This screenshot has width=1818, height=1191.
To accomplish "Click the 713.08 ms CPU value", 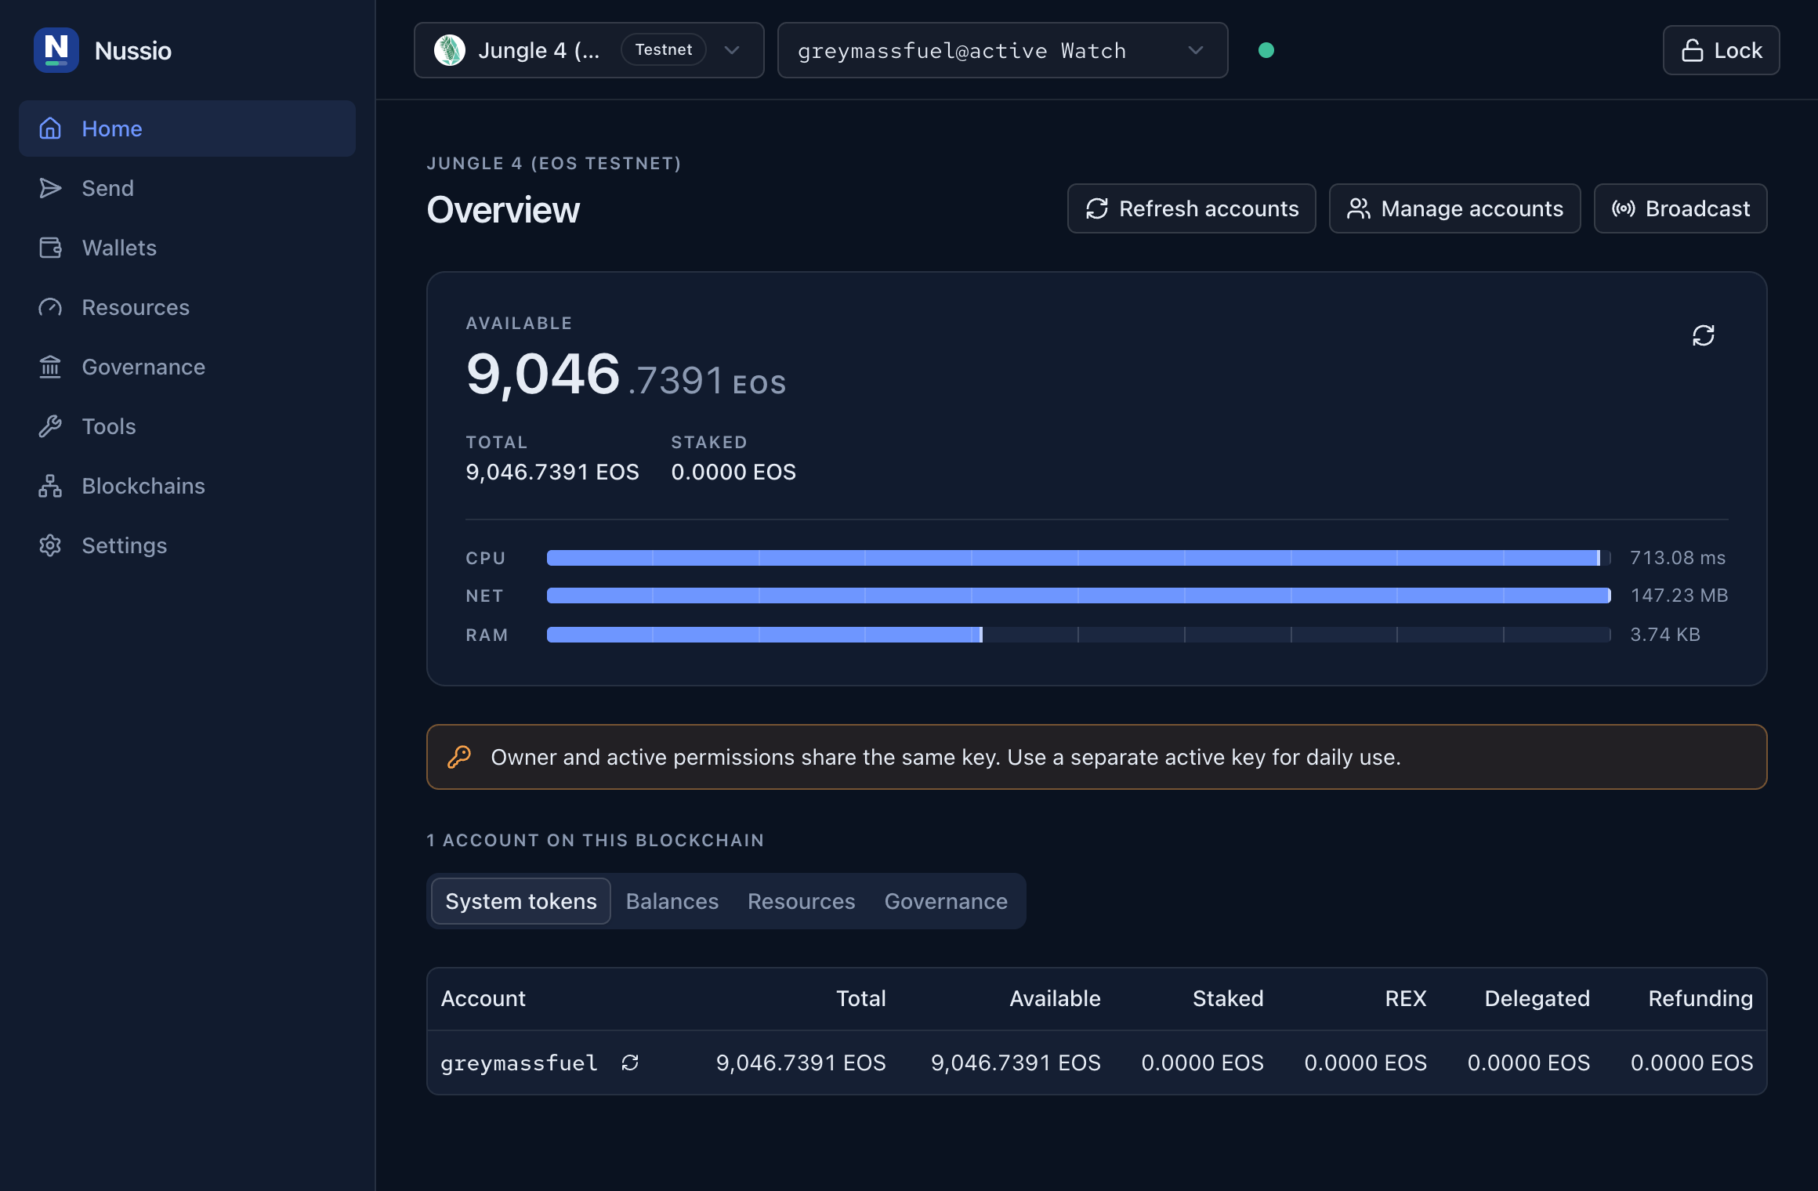I will (x=1678, y=558).
